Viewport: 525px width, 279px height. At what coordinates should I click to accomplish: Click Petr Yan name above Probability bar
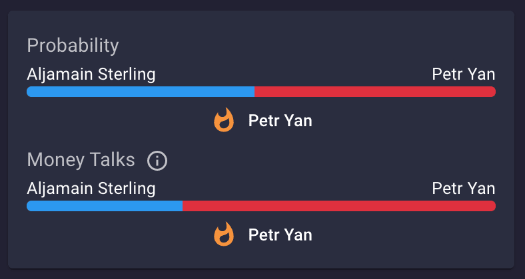(x=464, y=74)
